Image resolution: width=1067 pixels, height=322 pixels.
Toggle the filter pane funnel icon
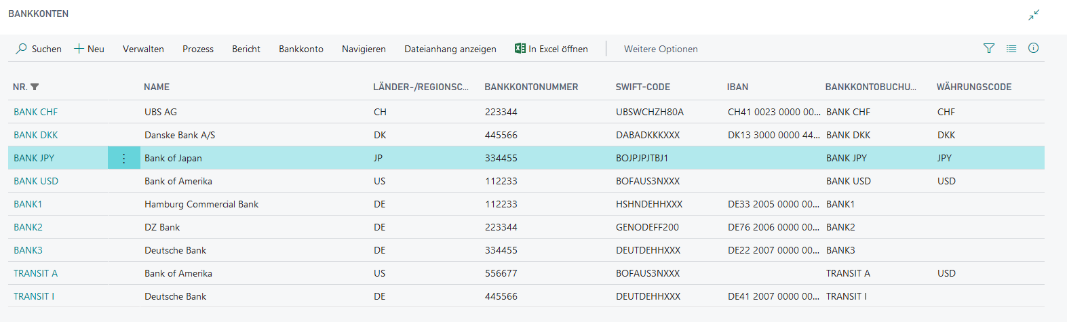click(x=989, y=48)
